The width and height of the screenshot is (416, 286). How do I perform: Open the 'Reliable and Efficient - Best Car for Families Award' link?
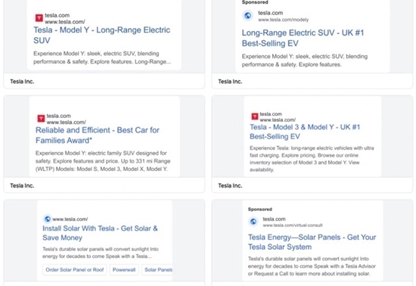98,135
